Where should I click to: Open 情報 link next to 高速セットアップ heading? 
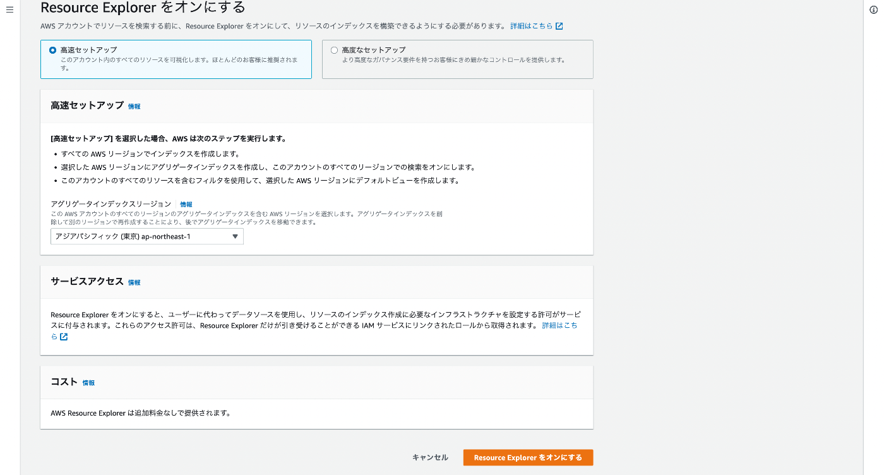tap(134, 107)
